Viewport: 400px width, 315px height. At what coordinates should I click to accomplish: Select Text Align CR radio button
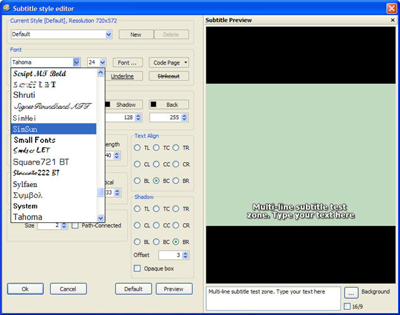point(176,164)
